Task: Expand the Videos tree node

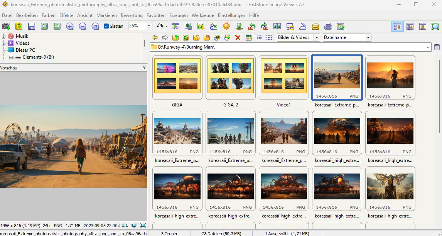Action: click(4, 44)
